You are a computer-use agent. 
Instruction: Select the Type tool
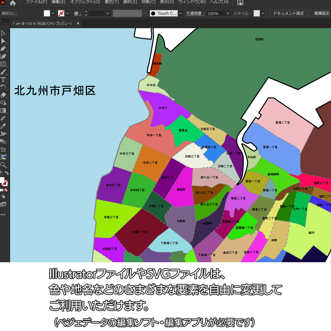coord(3,80)
